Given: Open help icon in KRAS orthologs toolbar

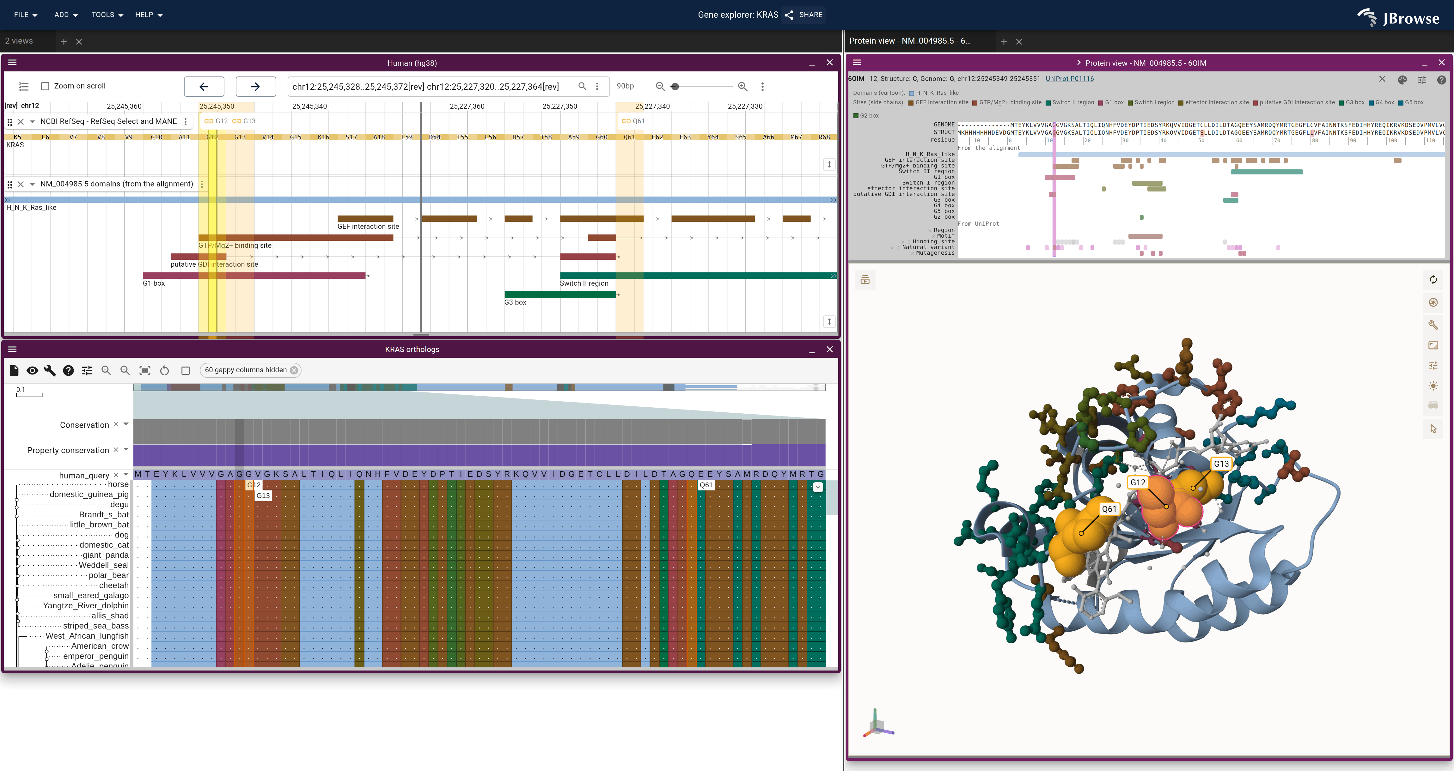Looking at the screenshot, I should click(x=68, y=370).
